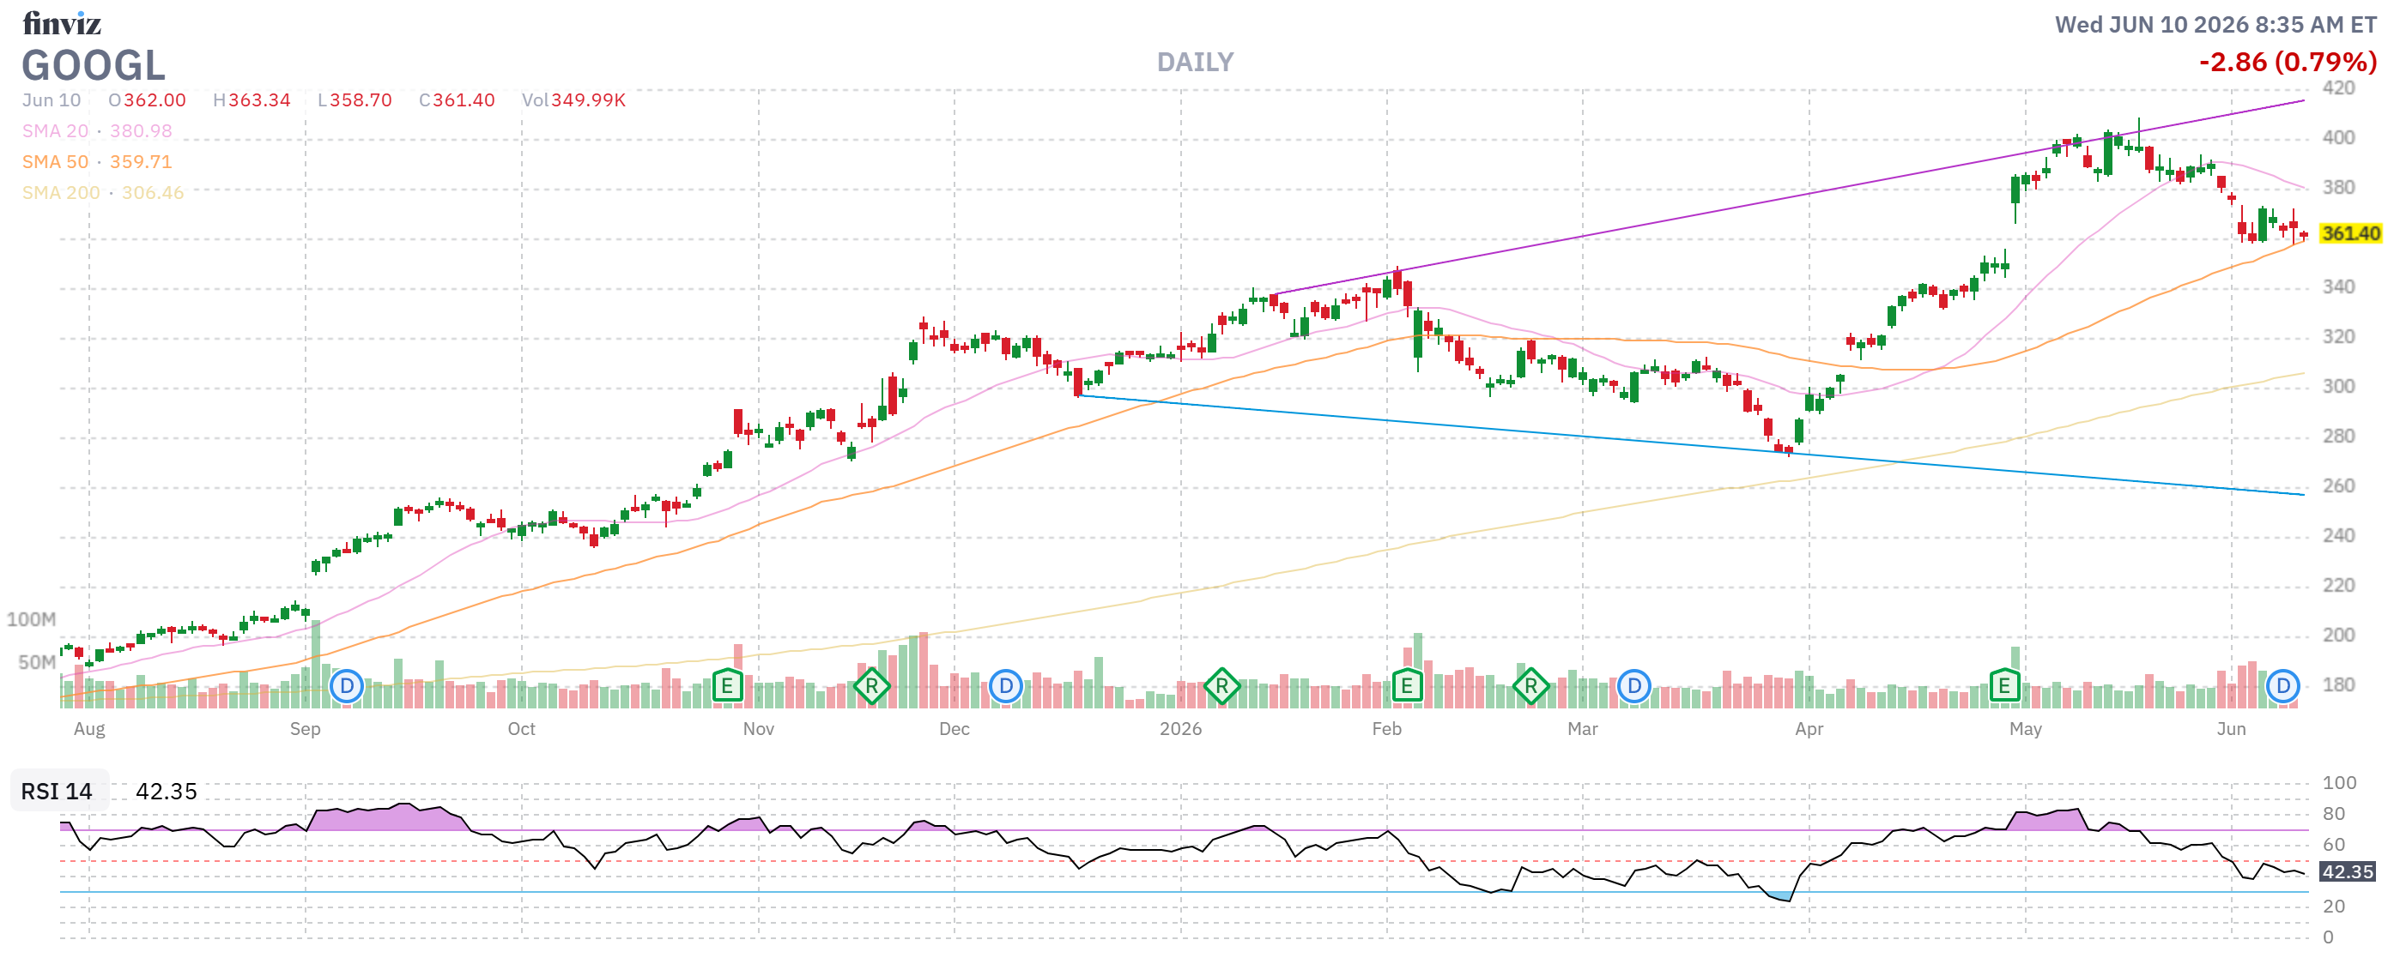
Task: Click the 80 label on RSI axis
Action: (x=2333, y=814)
